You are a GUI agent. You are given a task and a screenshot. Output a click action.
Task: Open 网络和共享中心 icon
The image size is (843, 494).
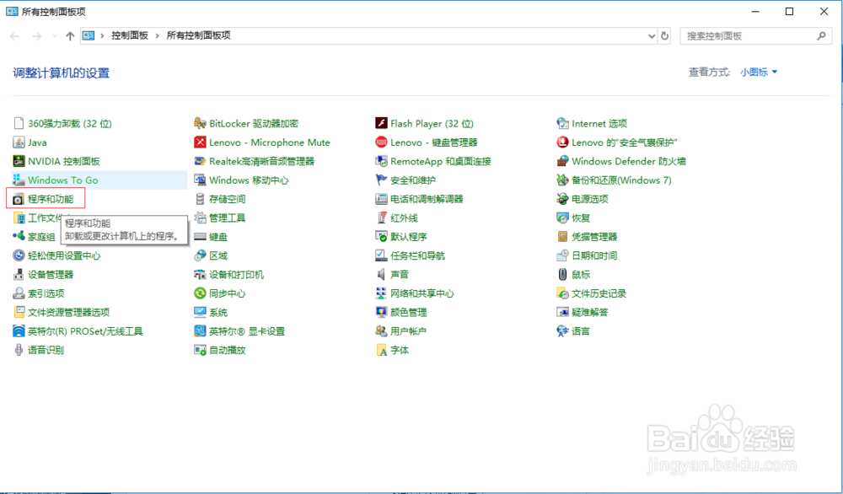(x=381, y=293)
